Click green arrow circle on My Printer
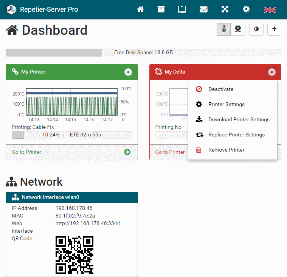The height and width of the screenshot is (277, 287). [127, 152]
